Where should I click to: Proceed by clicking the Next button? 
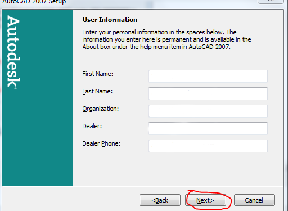point(205,200)
